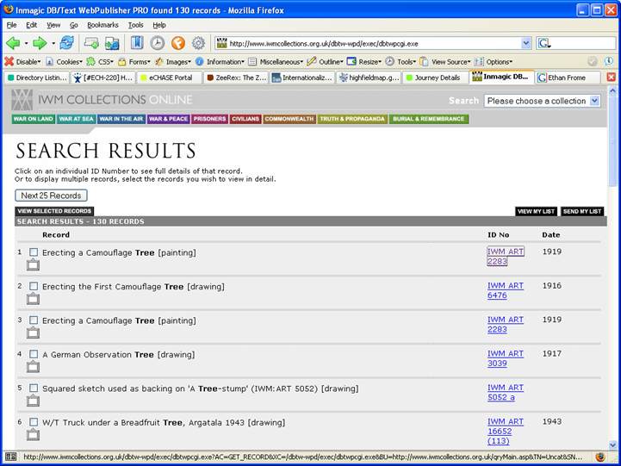The width and height of the screenshot is (621, 466).
Task: Open the Tools menu in the menu bar
Action: 135,25
